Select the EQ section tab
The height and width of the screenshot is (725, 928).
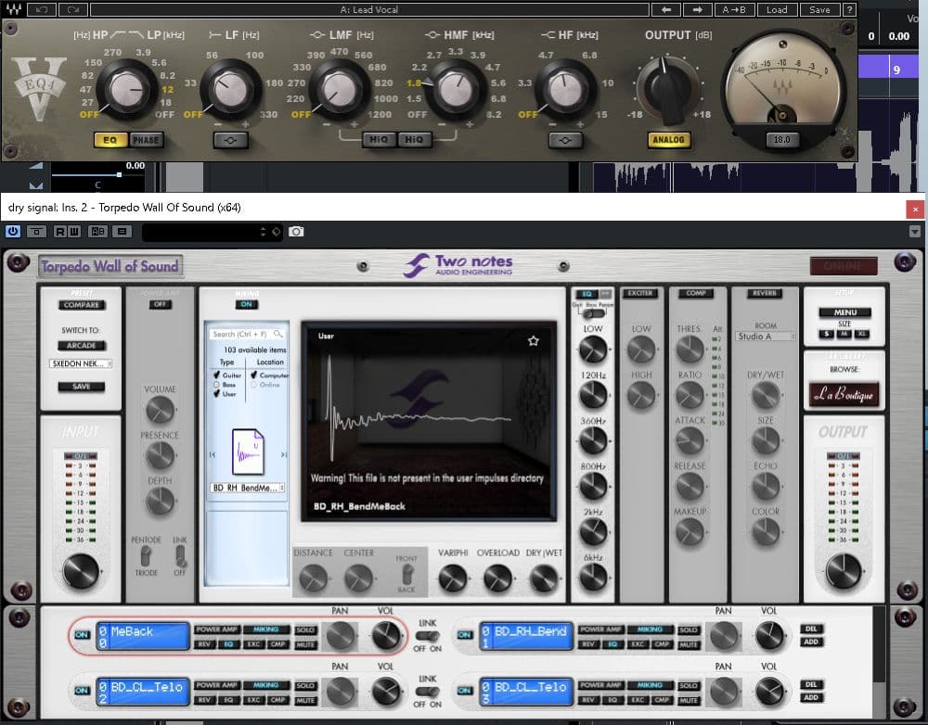click(x=586, y=293)
